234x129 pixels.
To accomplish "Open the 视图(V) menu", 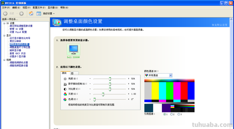I will [26, 7].
